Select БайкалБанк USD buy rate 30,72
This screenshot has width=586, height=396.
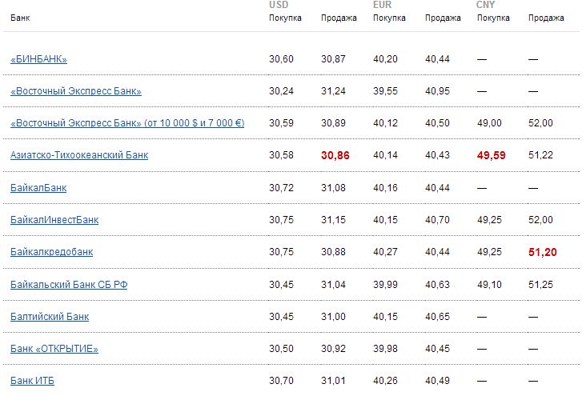[x=282, y=187]
